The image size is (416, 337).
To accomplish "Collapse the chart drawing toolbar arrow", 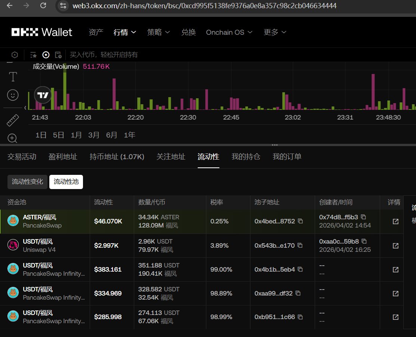I will (x=25, y=108).
